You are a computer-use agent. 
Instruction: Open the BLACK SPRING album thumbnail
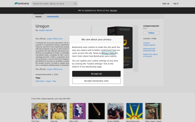coord(115,111)
